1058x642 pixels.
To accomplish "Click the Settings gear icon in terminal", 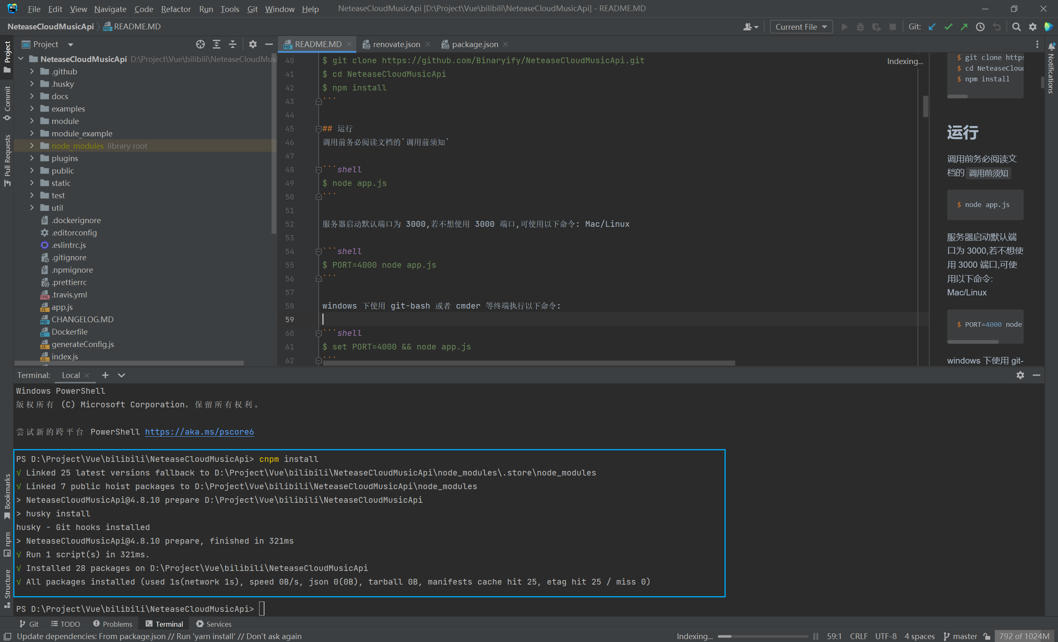I will tap(1020, 375).
